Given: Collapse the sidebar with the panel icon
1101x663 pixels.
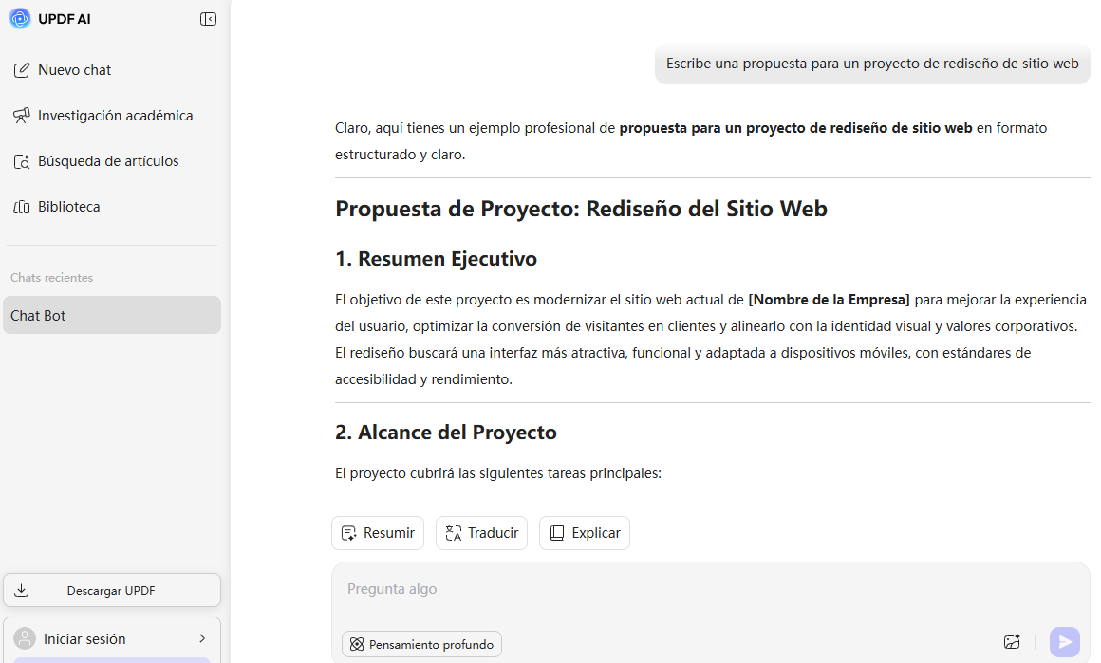Looking at the screenshot, I should (208, 19).
